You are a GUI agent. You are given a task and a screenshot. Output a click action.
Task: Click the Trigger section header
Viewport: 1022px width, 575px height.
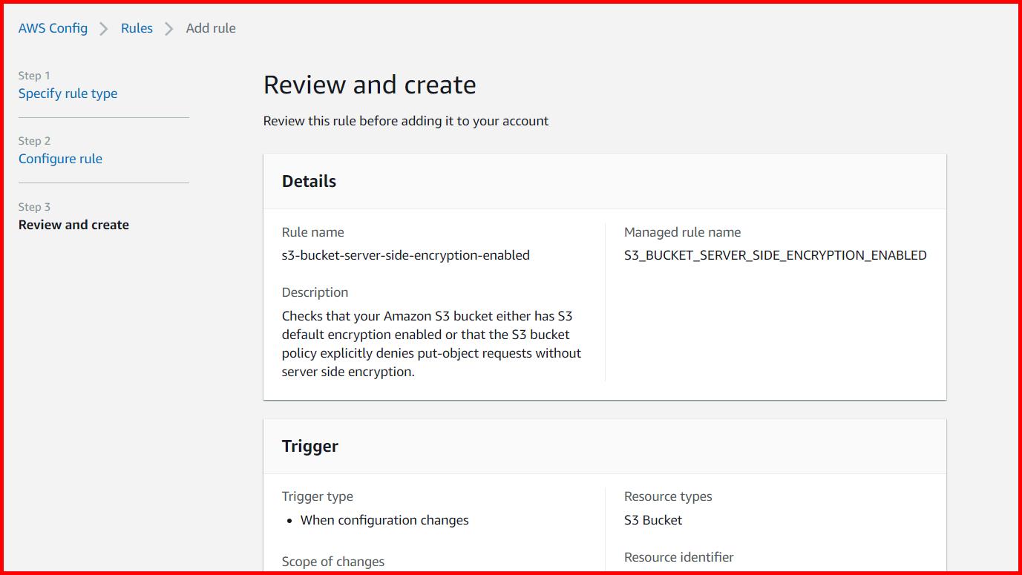[x=310, y=446]
